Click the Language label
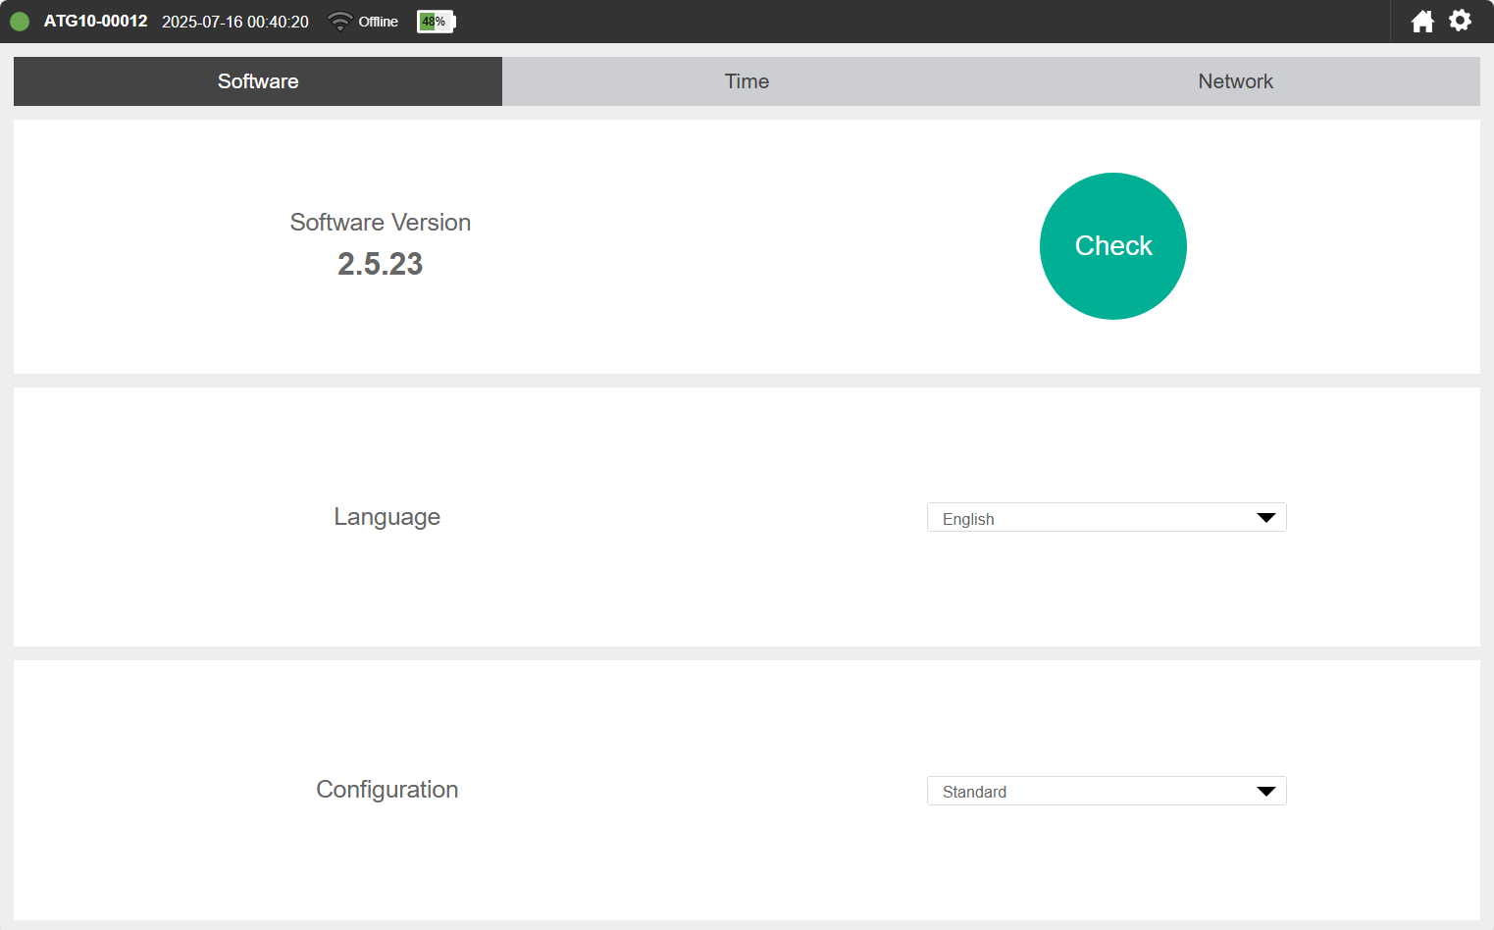Viewport: 1494px width, 930px height. pyautogui.click(x=387, y=517)
